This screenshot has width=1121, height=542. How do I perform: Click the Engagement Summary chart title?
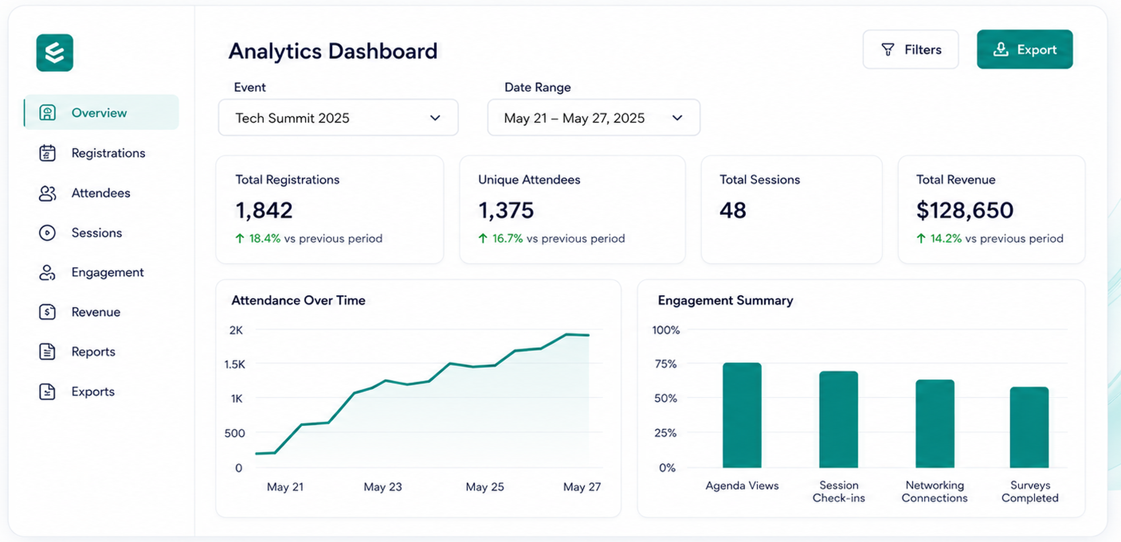pos(725,301)
